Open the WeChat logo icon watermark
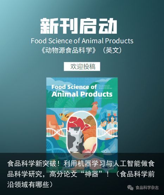164x195 pixels. 130,188
